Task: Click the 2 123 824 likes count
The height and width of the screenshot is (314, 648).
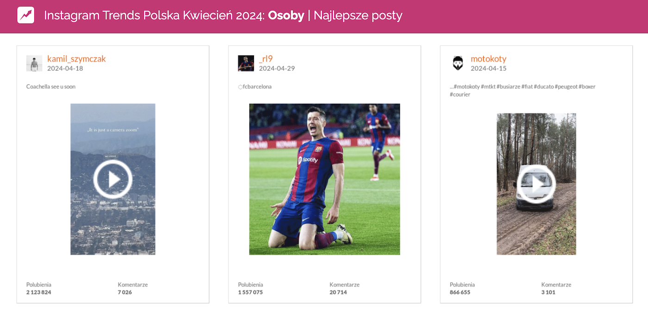Action: point(39,292)
